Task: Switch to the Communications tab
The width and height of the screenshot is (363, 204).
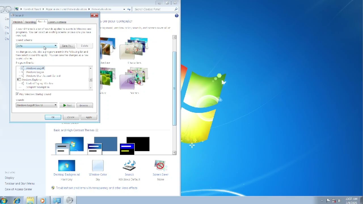Action: [x=57, y=22]
